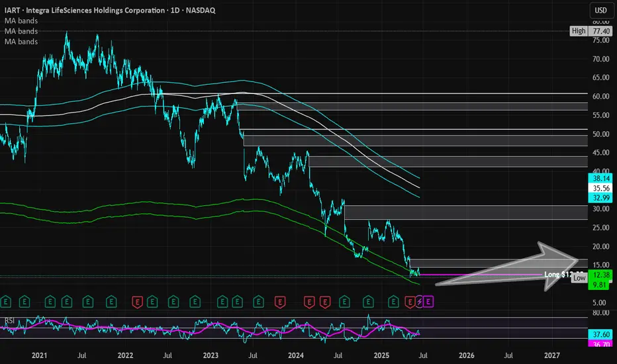Open the green earnings marker for late 2024
Viewport: 617px width, 364px height.
coord(368,302)
